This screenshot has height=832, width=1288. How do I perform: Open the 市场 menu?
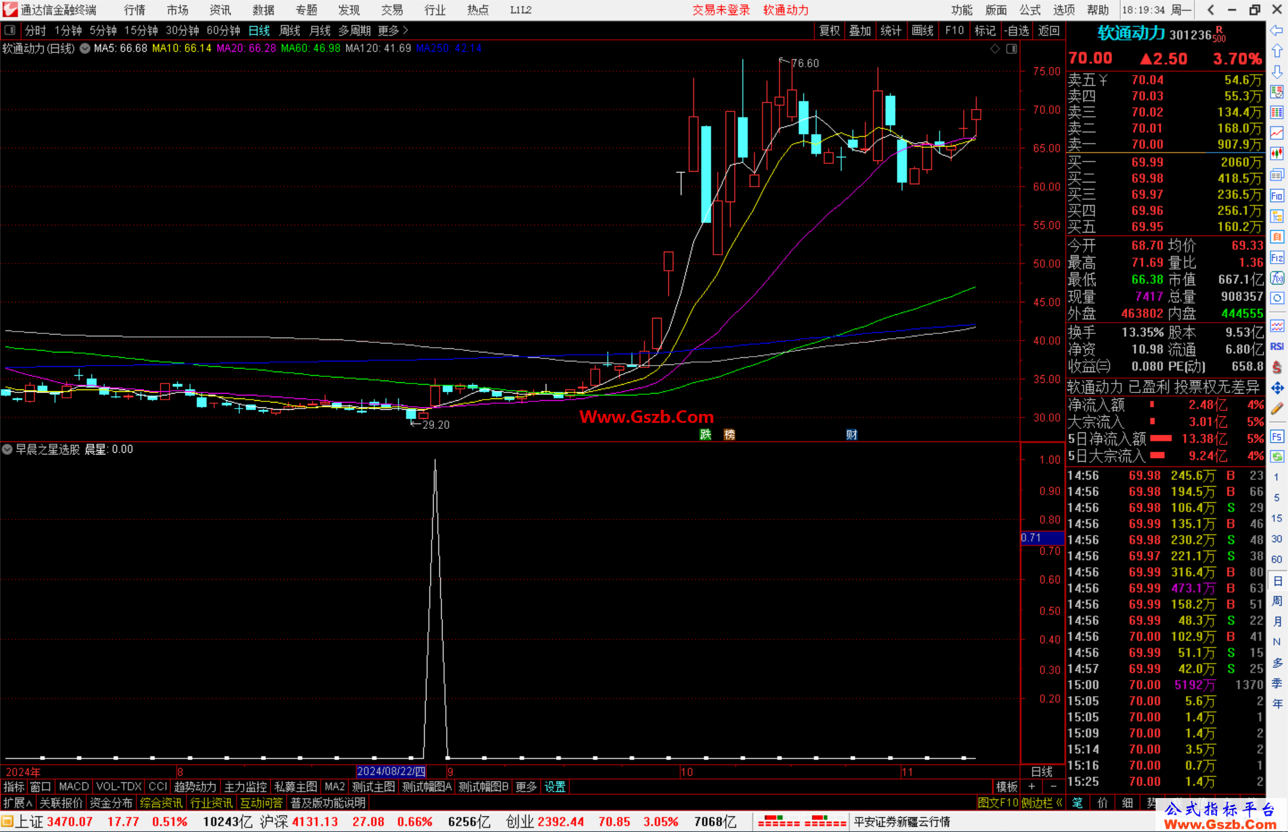tap(178, 10)
